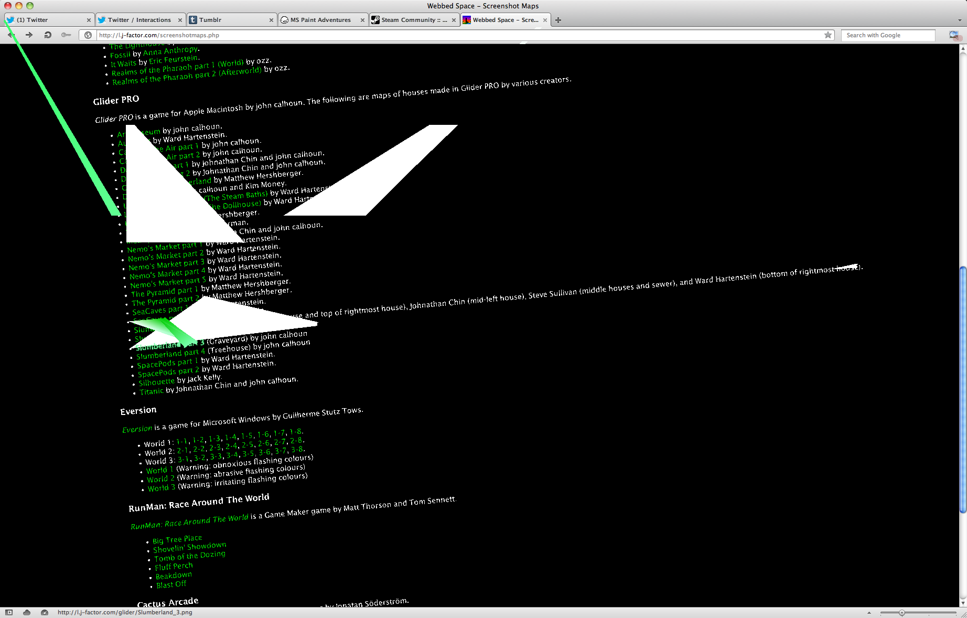Image resolution: width=967 pixels, height=618 pixels.
Task: Click the password key icon in toolbar
Action: 66,35
